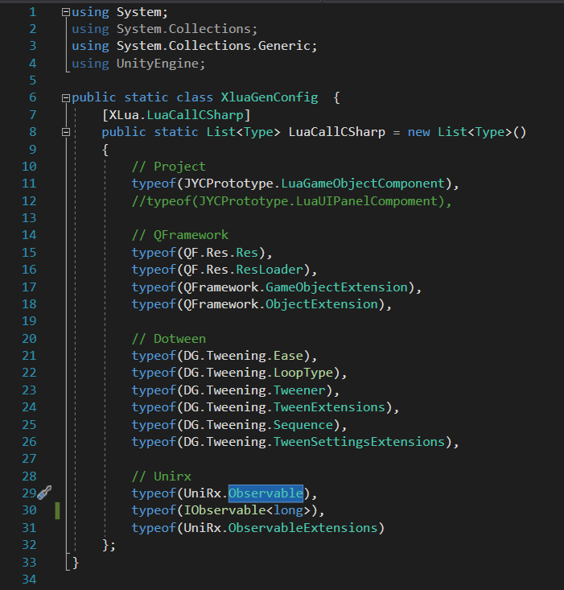This screenshot has width=564, height=590.
Task: Click Tweener on line 23
Action: pyautogui.click(x=299, y=390)
